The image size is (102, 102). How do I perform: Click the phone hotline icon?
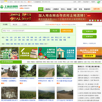point(34,2)
